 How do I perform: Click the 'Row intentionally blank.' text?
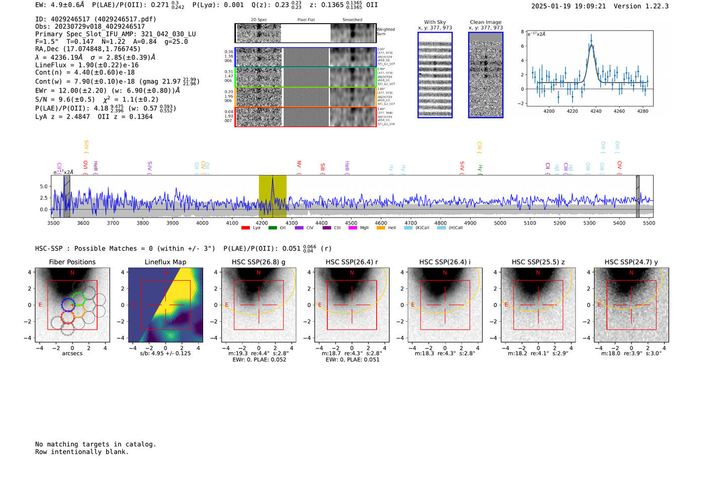click(82, 452)
